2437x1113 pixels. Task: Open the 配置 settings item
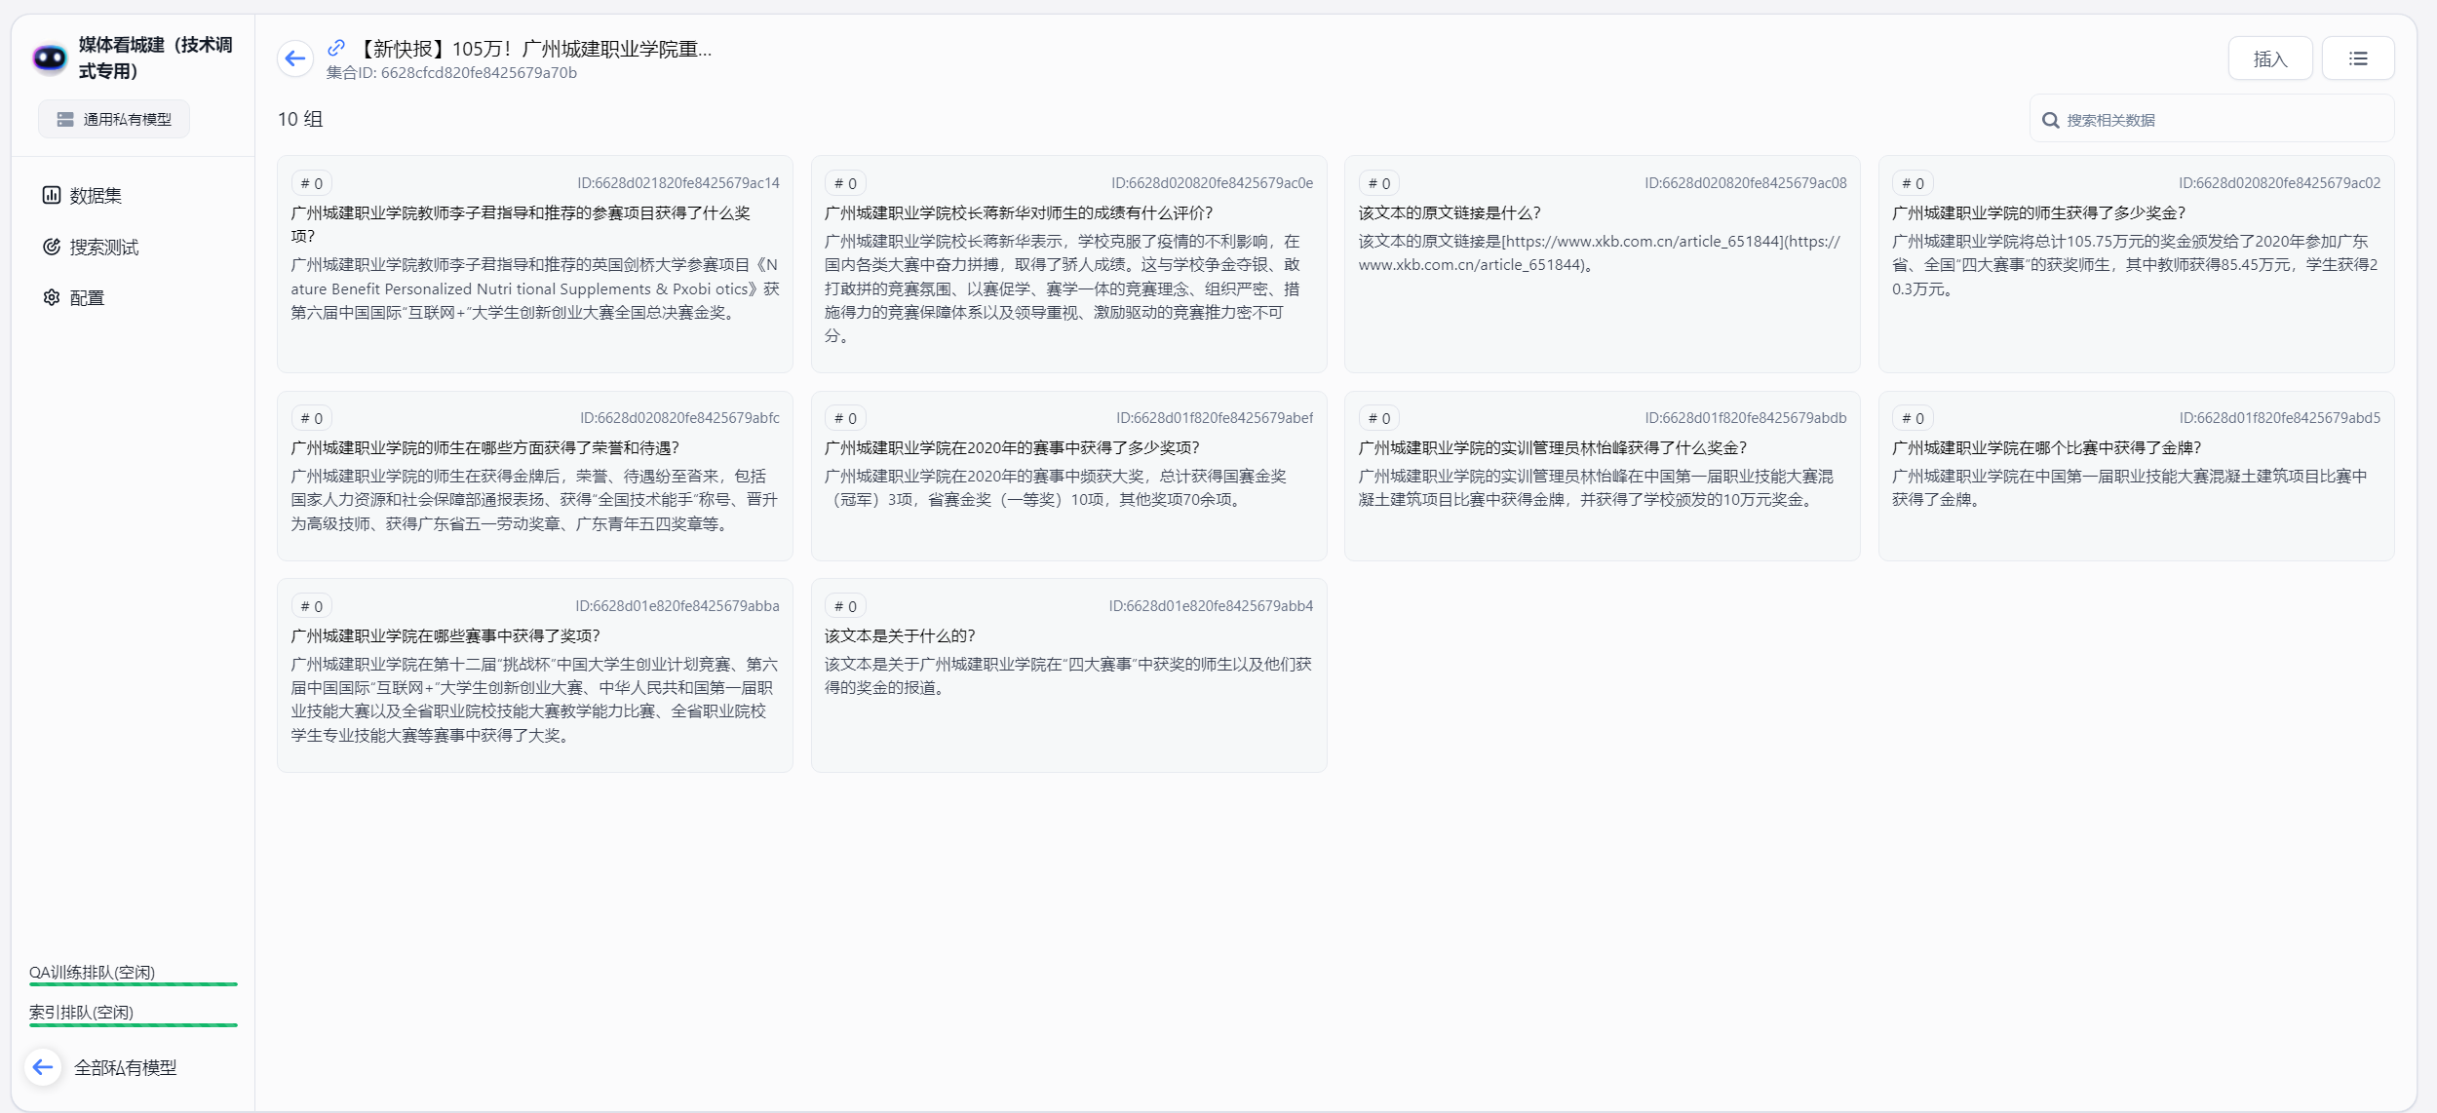(86, 298)
